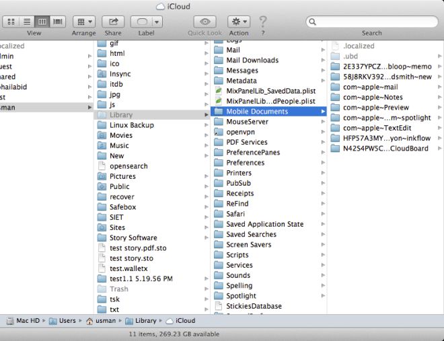This screenshot has width=444, height=341.
Task: Select the HFP57A3MY...yon~inkflow folder
Action: click(x=385, y=138)
